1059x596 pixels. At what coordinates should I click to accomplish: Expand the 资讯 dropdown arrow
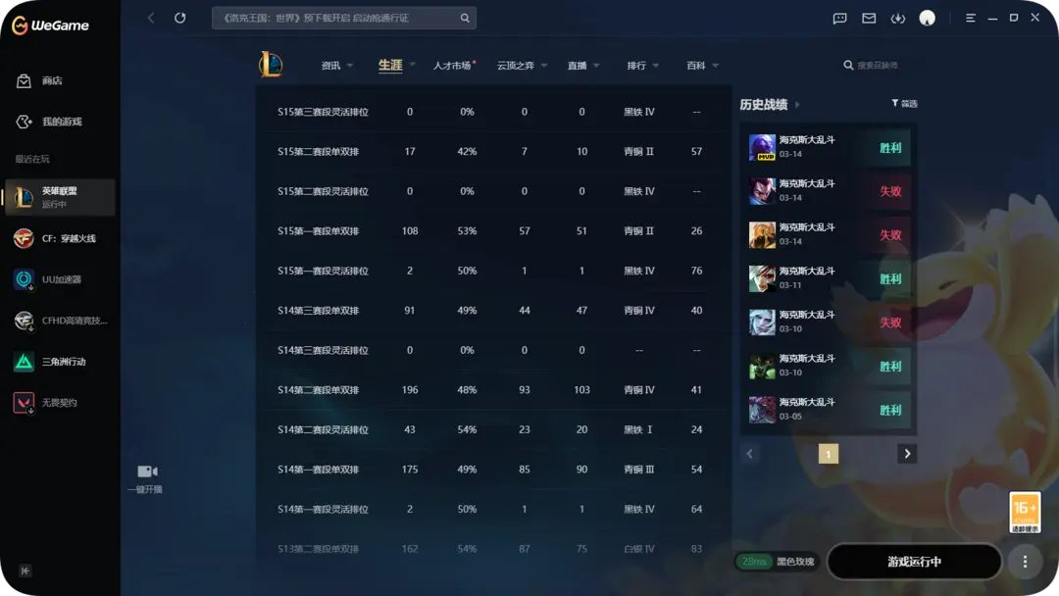coord(350,66)
